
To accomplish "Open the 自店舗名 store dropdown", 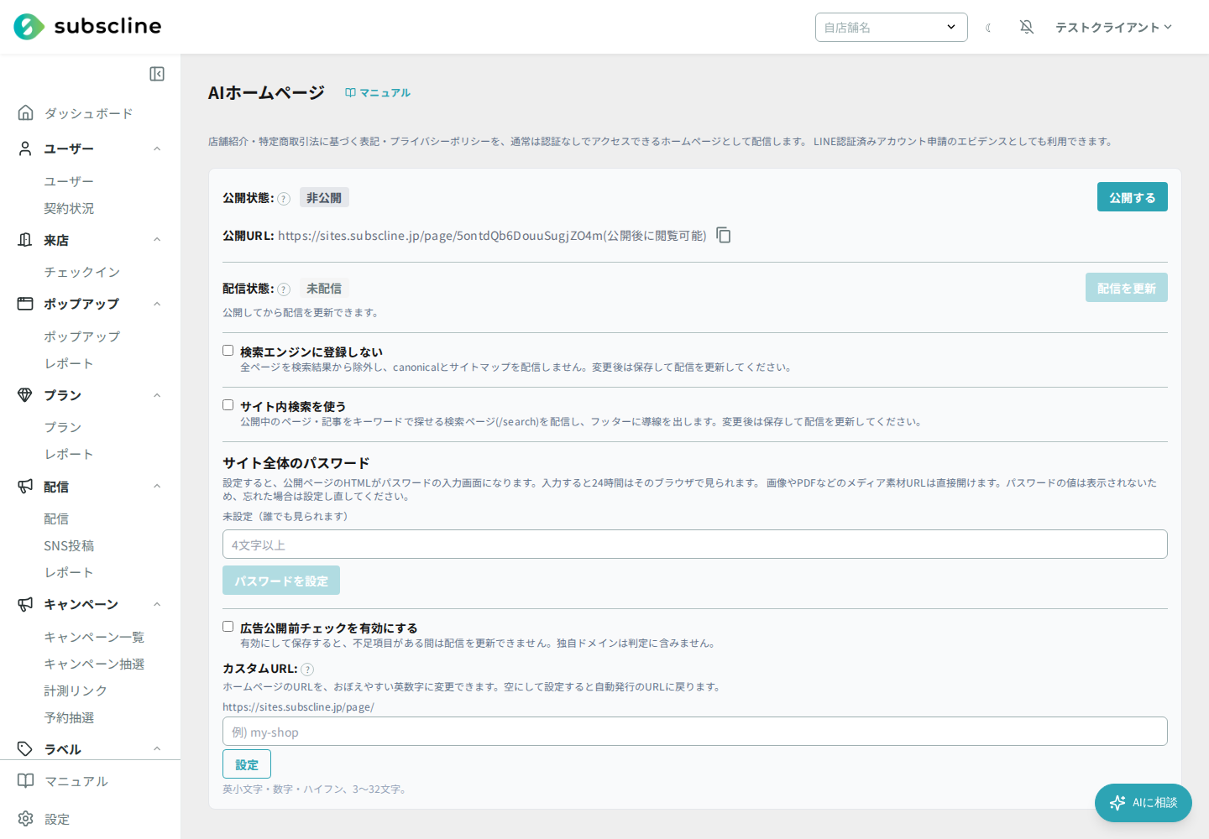I will pyautogui.click(x=891, y=27).
